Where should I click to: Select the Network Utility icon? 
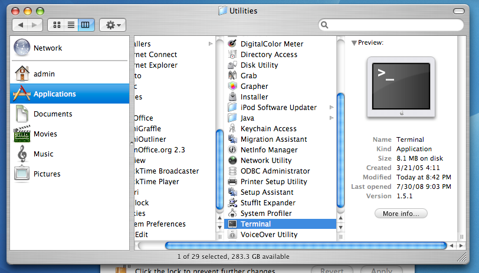click(232, 160)
